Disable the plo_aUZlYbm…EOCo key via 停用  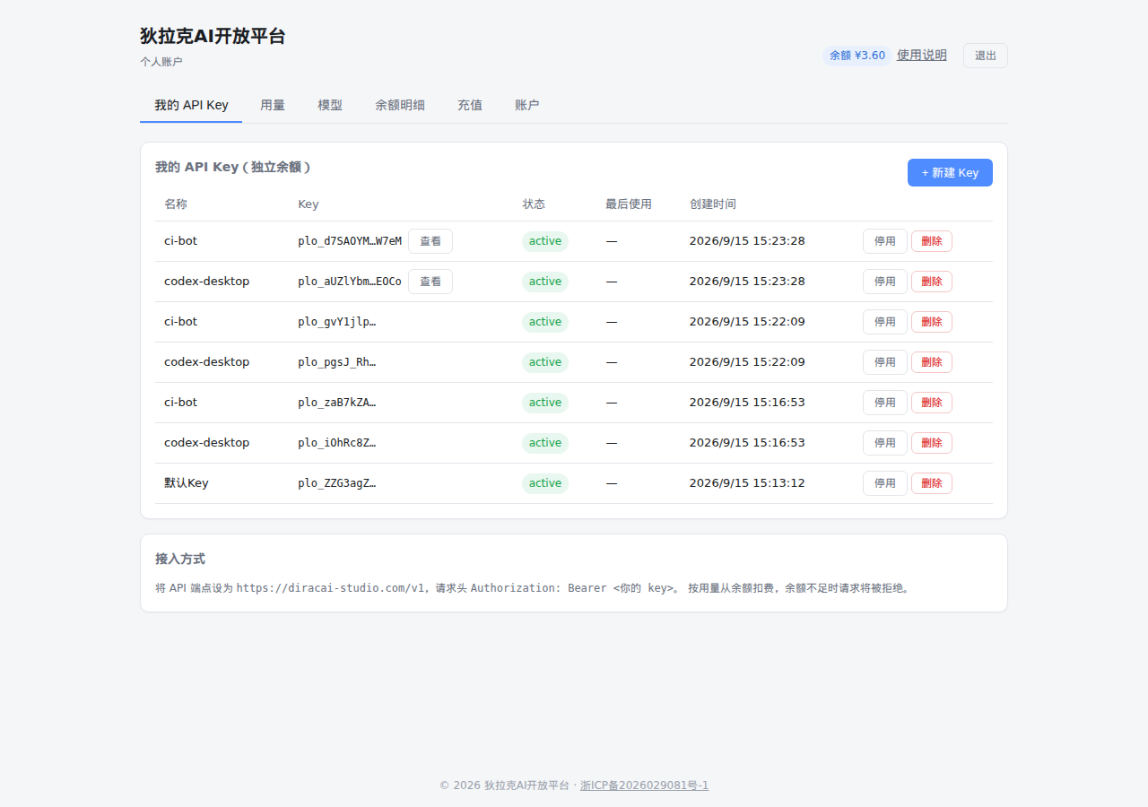885,282
